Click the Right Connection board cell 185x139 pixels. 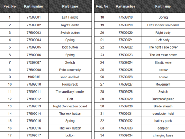[70, 106]
